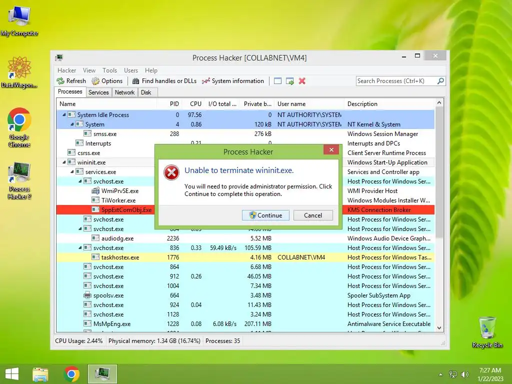Open the Recycle Bin
Viewport: 512px width, 384px height.
487,332
